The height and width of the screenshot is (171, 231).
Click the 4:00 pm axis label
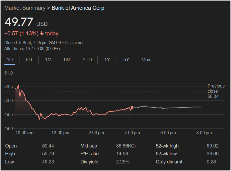coord(132,133)
